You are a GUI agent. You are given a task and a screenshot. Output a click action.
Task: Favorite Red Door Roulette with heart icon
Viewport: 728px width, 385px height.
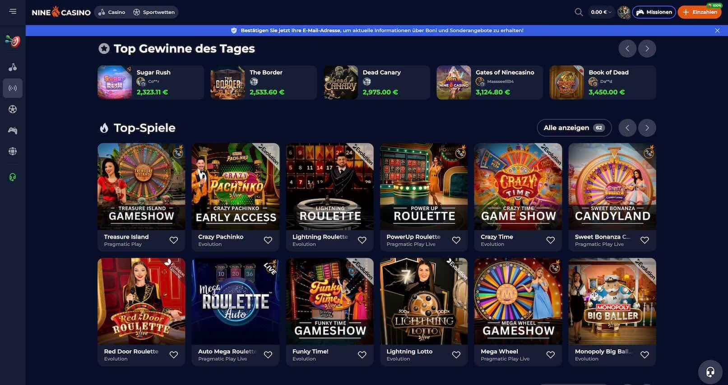pos(174,355)
